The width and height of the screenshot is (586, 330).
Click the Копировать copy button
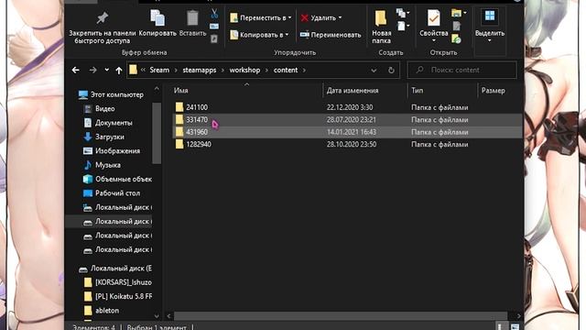(x=157, y=23)
